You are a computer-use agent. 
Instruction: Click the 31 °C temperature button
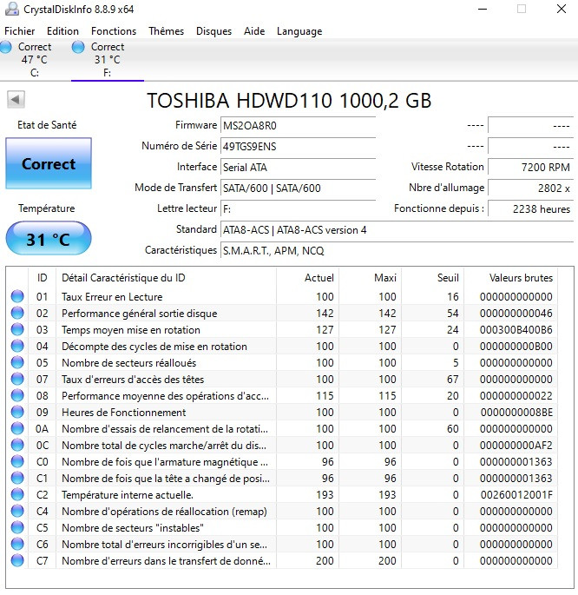point(49,239)
